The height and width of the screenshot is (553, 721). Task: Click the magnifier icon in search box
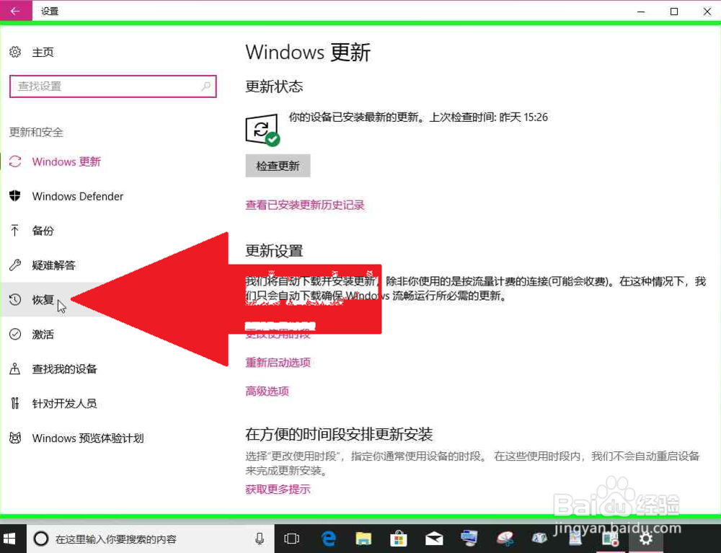tap(206, 86)
